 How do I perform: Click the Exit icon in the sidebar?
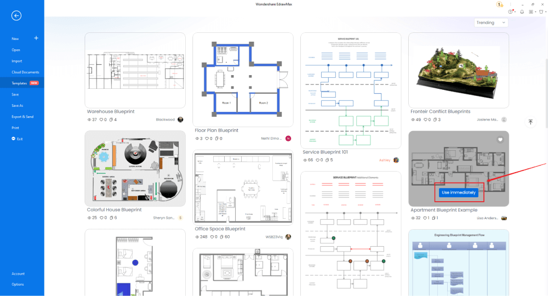tap(14, 139)
